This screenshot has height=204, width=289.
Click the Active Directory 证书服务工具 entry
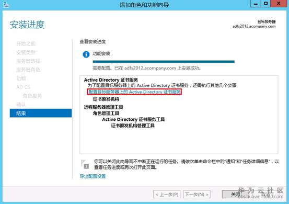tap(133, 119)
